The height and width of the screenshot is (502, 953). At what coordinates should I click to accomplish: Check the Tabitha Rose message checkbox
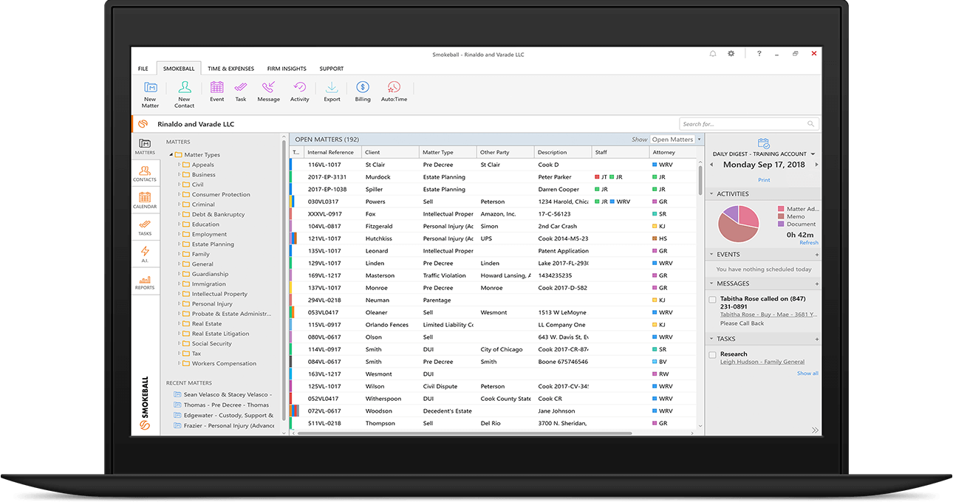click(713, 300)
